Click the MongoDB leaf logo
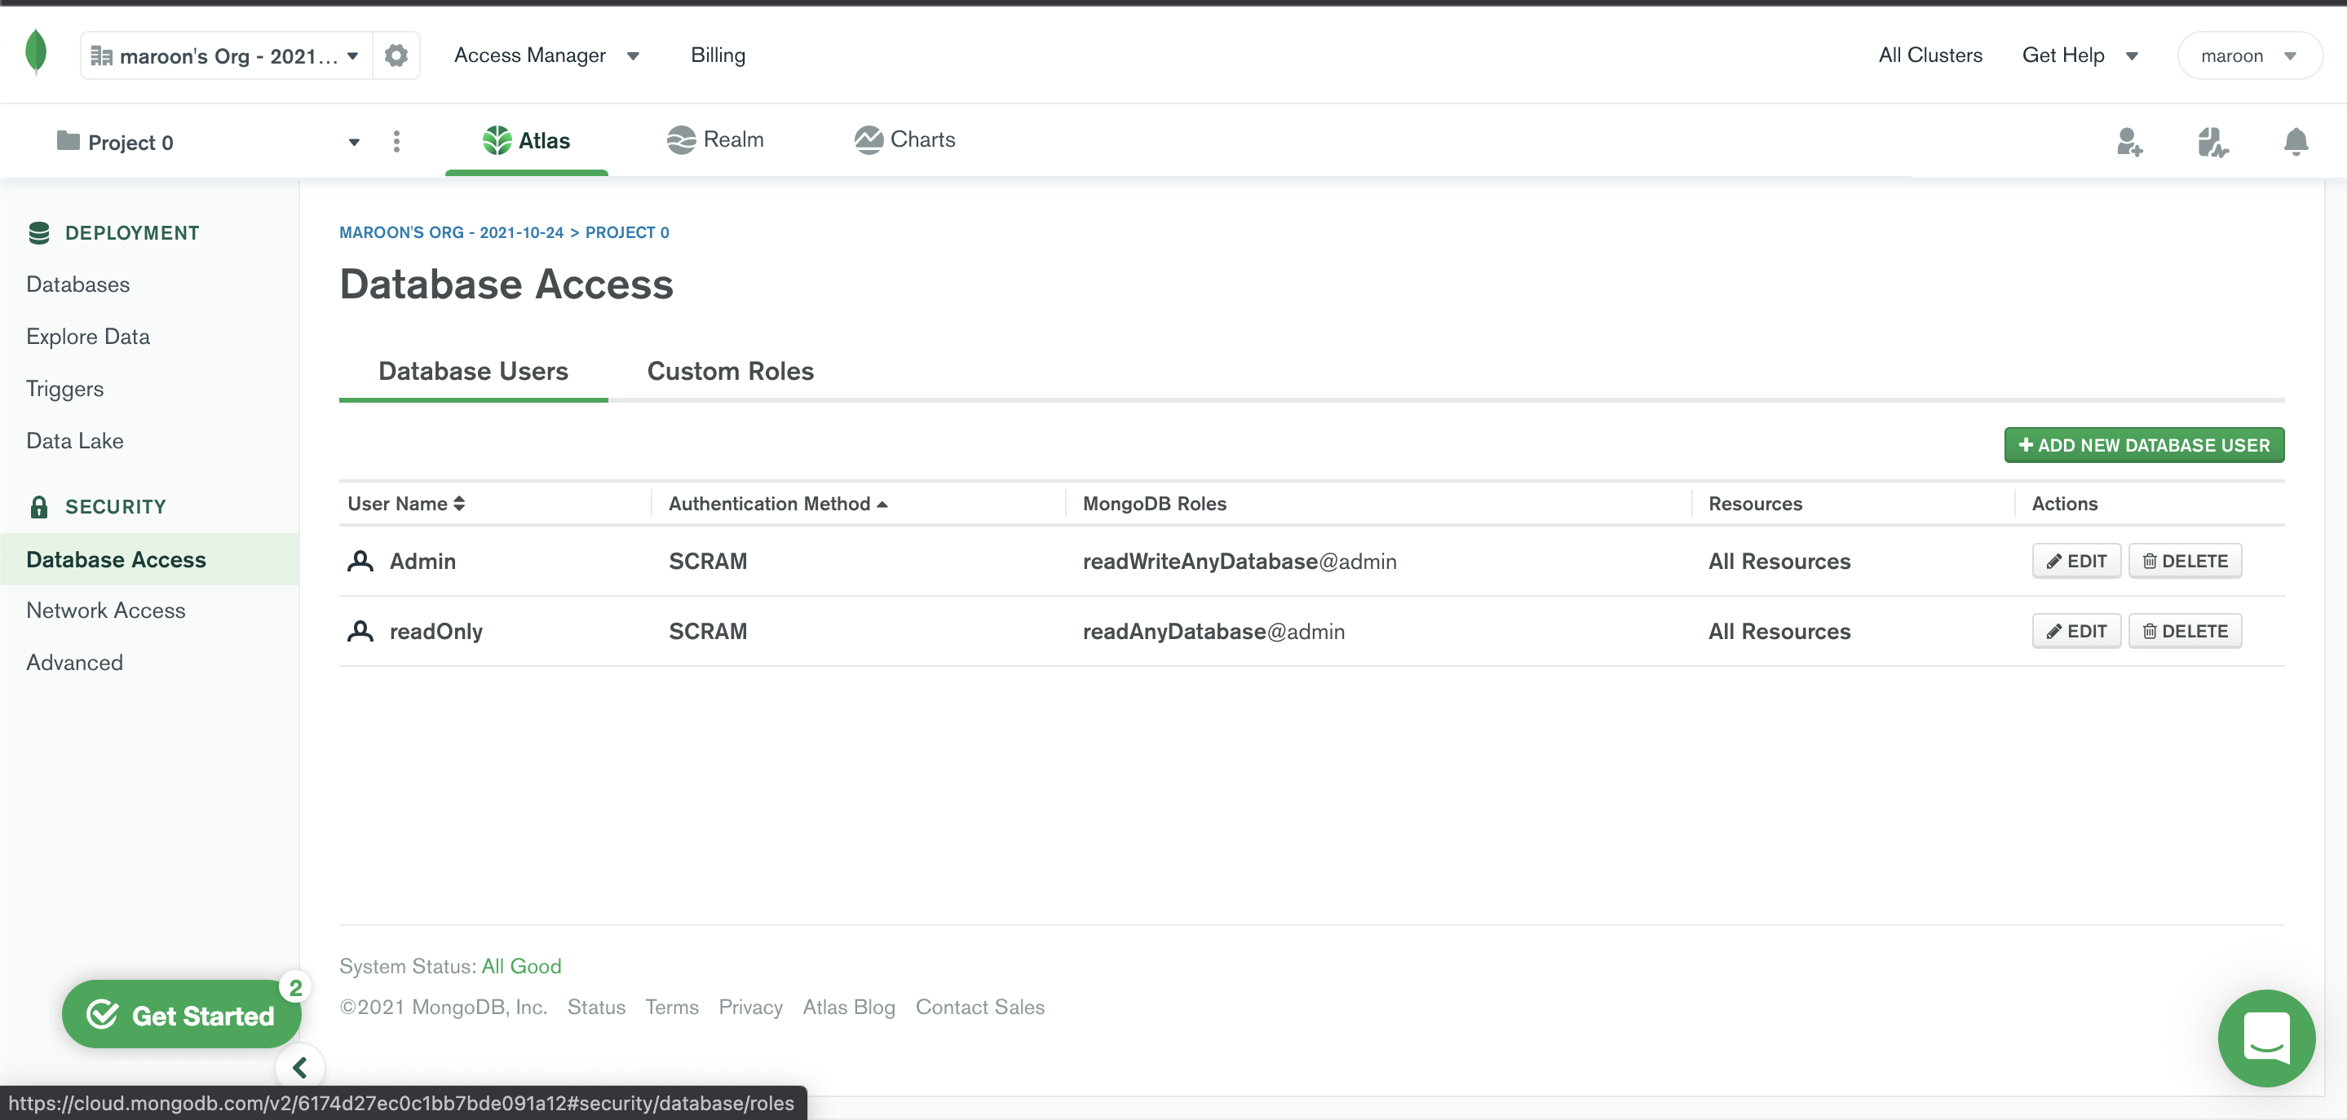This screenshot has width=2347, height=1120. coord(36,52)
